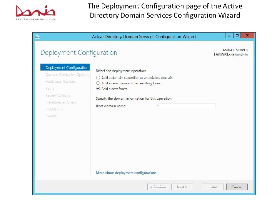Open Review Options step
This screenshot has width=277, height=207.
(58, 95)
